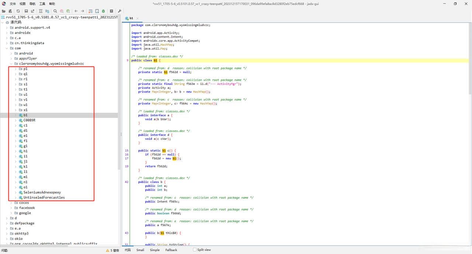Select the okio package in tree

coord(18,239)
